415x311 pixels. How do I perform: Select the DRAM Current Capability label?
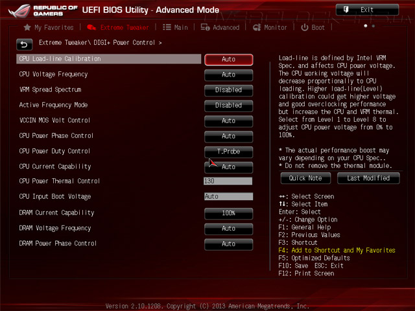click(56, 213)
